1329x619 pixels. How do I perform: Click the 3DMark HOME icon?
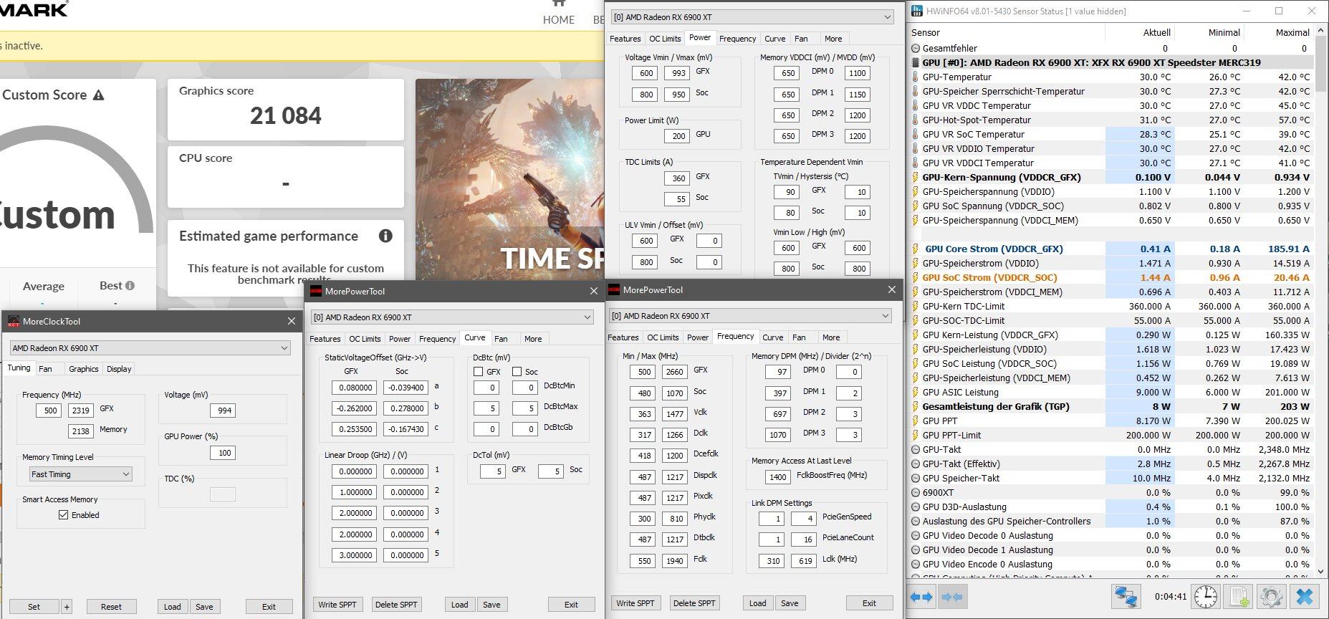tap(559, 4)
